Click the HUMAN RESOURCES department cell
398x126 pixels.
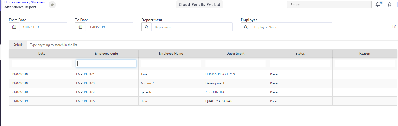click(236, 74)
